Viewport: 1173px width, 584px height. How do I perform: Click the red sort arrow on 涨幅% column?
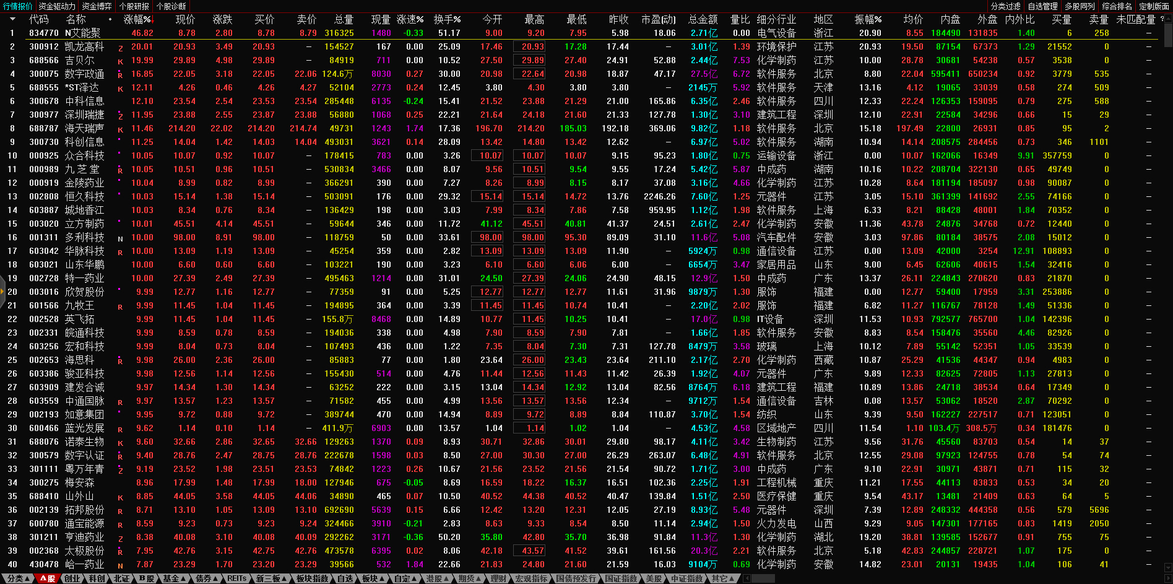pyautogui.click(x=154, y=20)
